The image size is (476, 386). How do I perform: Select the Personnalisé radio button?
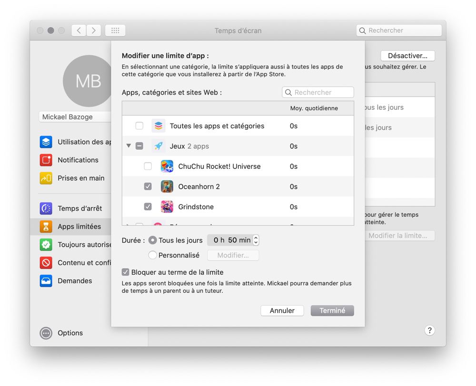[152, 255]
